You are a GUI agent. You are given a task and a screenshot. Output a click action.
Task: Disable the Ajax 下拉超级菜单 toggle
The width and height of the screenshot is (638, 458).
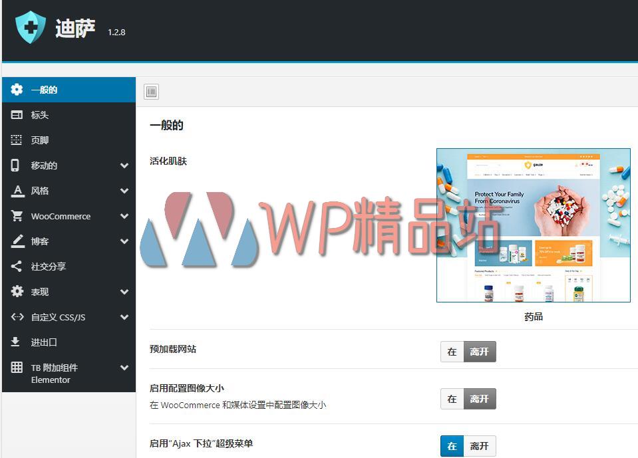[479, 446]
